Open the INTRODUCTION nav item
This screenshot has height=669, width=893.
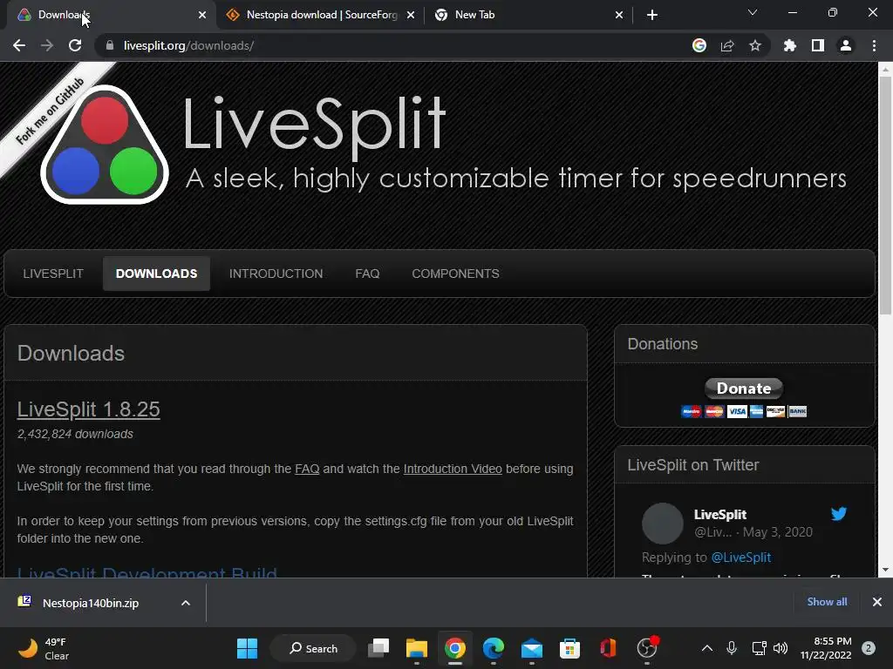(x=276, y=274)
